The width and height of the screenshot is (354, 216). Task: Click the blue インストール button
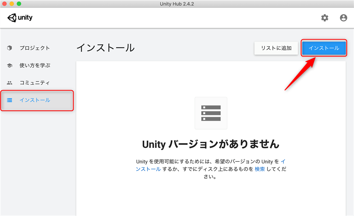[324, 48]
